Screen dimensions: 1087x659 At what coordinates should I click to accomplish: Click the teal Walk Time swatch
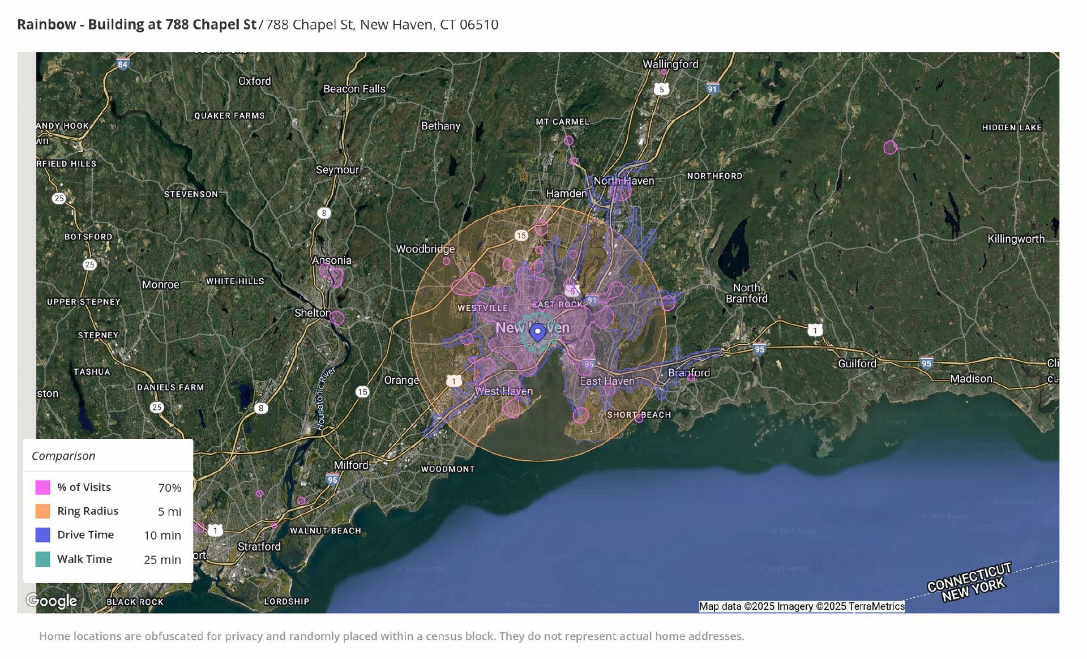[42, 559]
